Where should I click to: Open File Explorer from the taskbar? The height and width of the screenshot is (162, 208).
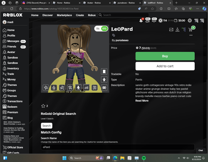click(122, 158)
